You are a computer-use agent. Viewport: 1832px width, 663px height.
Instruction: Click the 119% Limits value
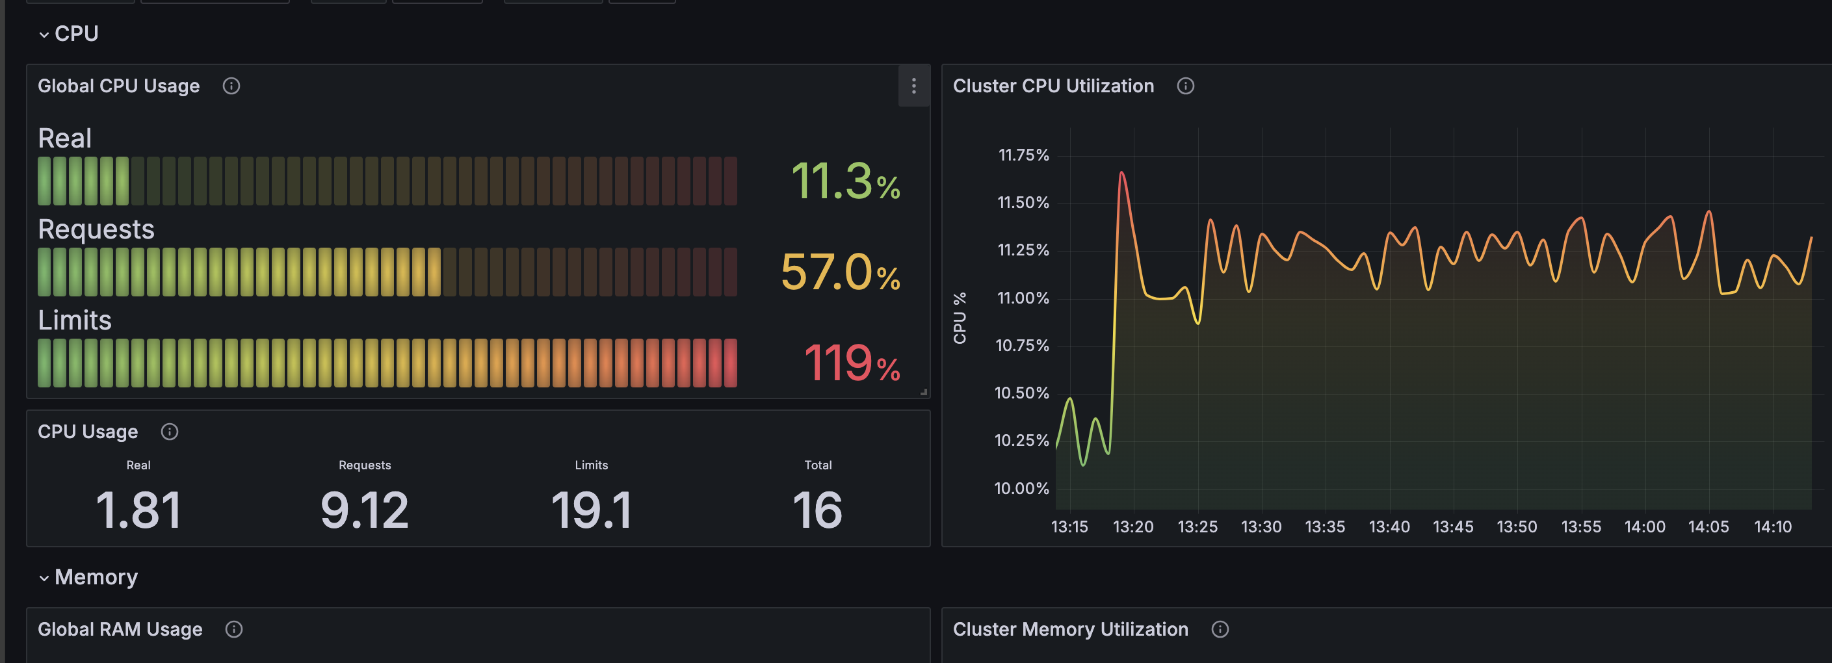(852, 363)
